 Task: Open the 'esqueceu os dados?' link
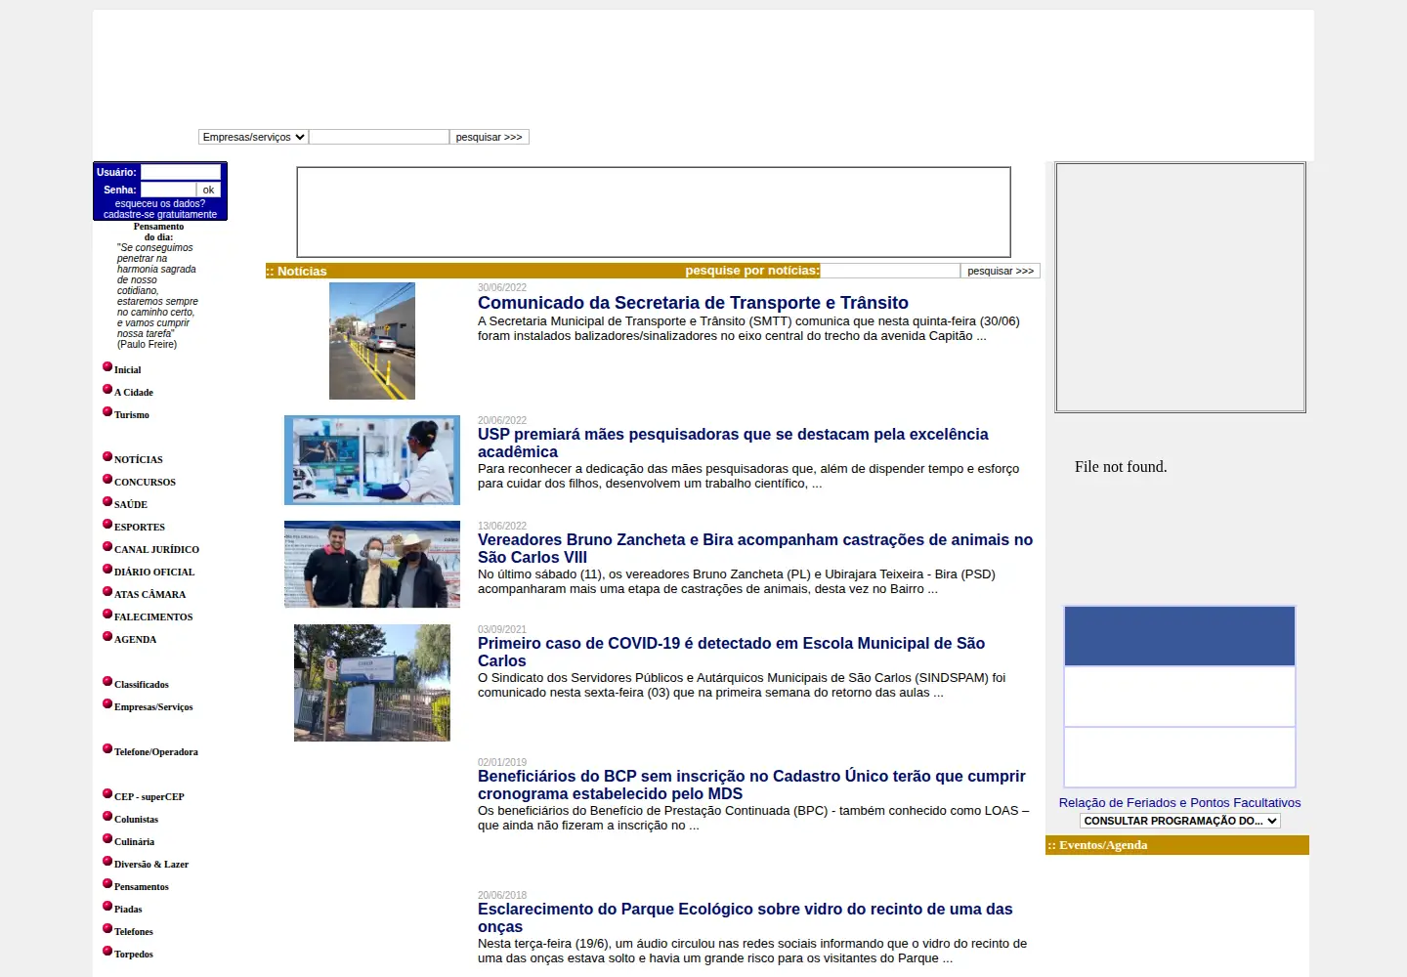[x=160, y=203]
